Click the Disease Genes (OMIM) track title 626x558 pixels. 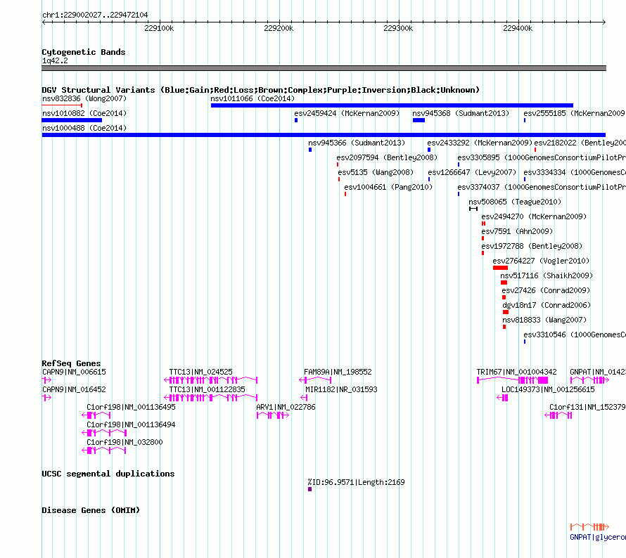[x=91, y=510]
